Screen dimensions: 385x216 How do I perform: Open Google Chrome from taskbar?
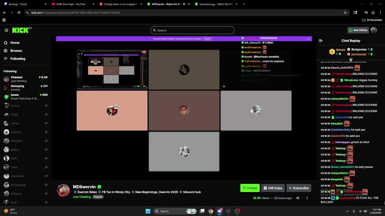(211, 211)
